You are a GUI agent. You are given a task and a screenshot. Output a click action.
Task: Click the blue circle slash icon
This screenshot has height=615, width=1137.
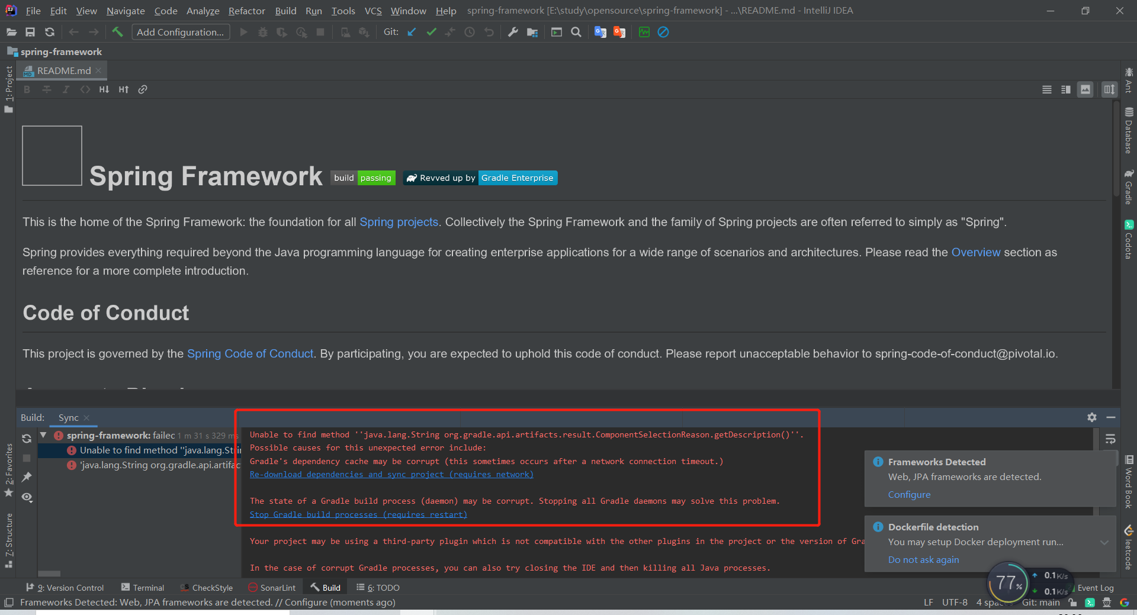click(x=663, y=32)
